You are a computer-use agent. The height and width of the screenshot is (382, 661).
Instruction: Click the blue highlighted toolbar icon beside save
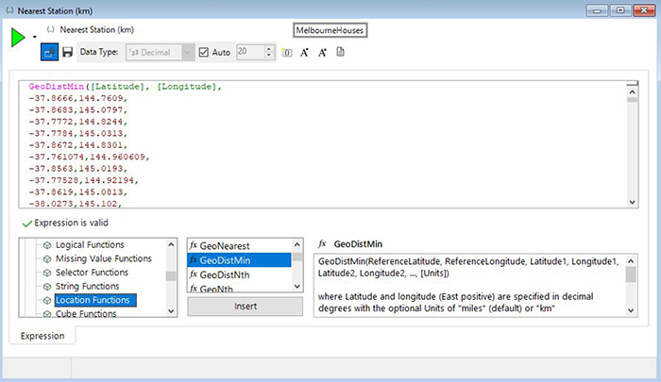pos(49,52)
